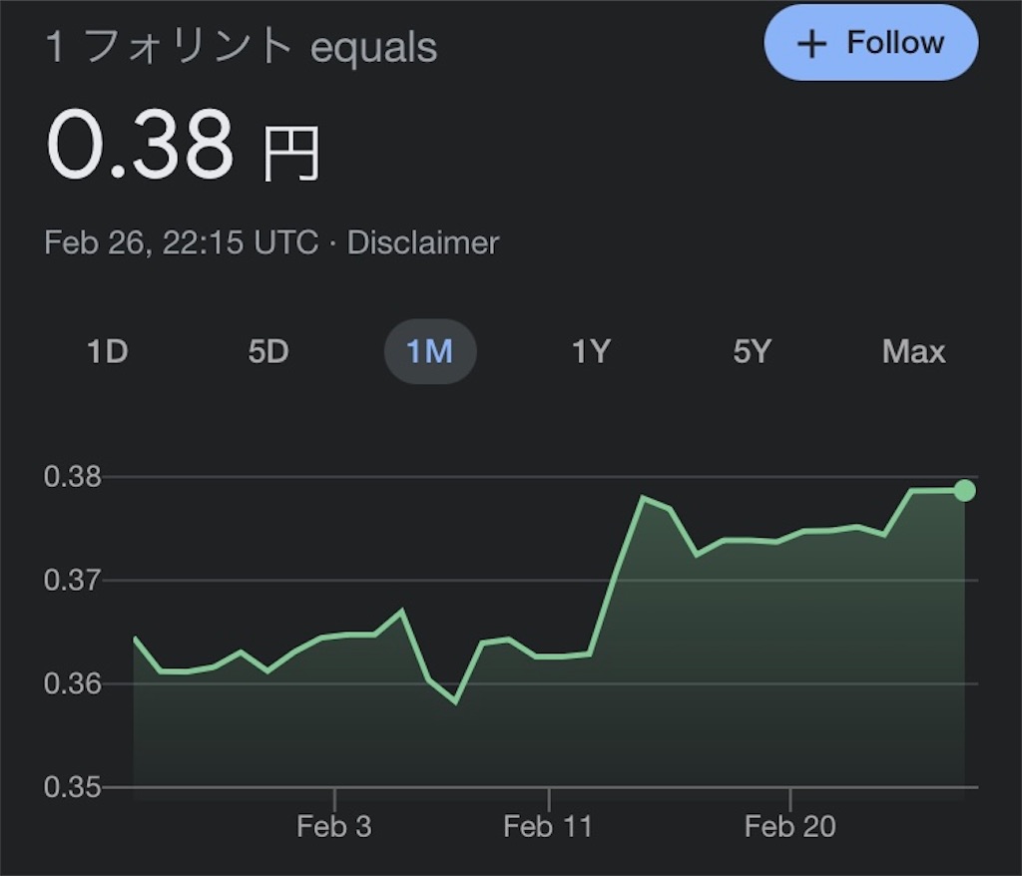Switch to the 1D range tab
Screen dimensions: 1022x876
[x=108, y=351]
